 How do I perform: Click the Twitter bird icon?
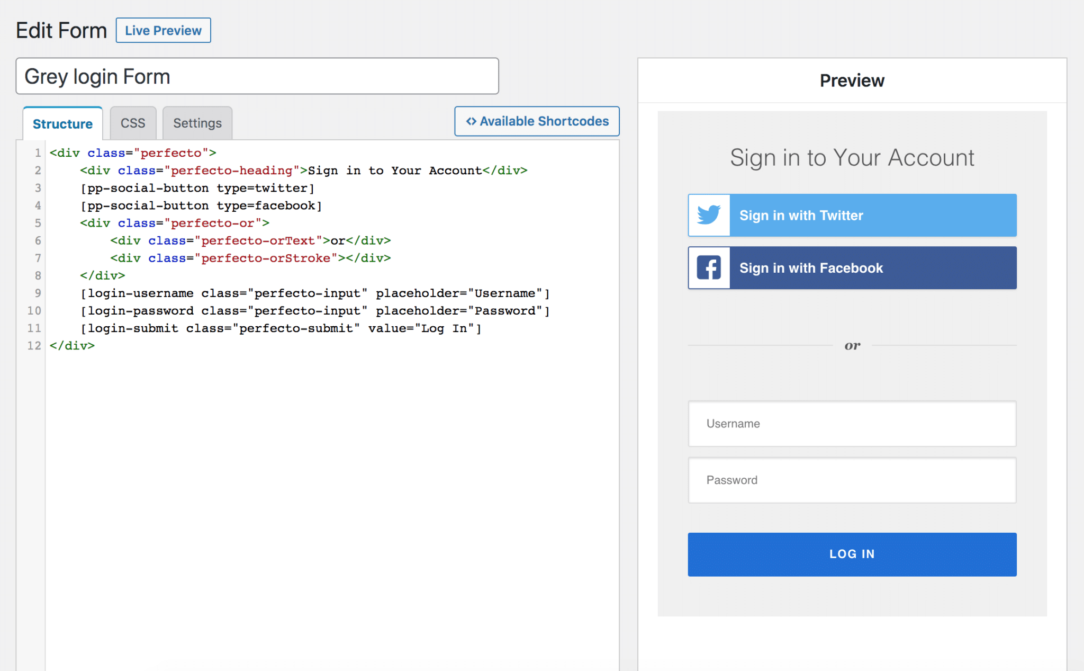[x=709, y=215]
